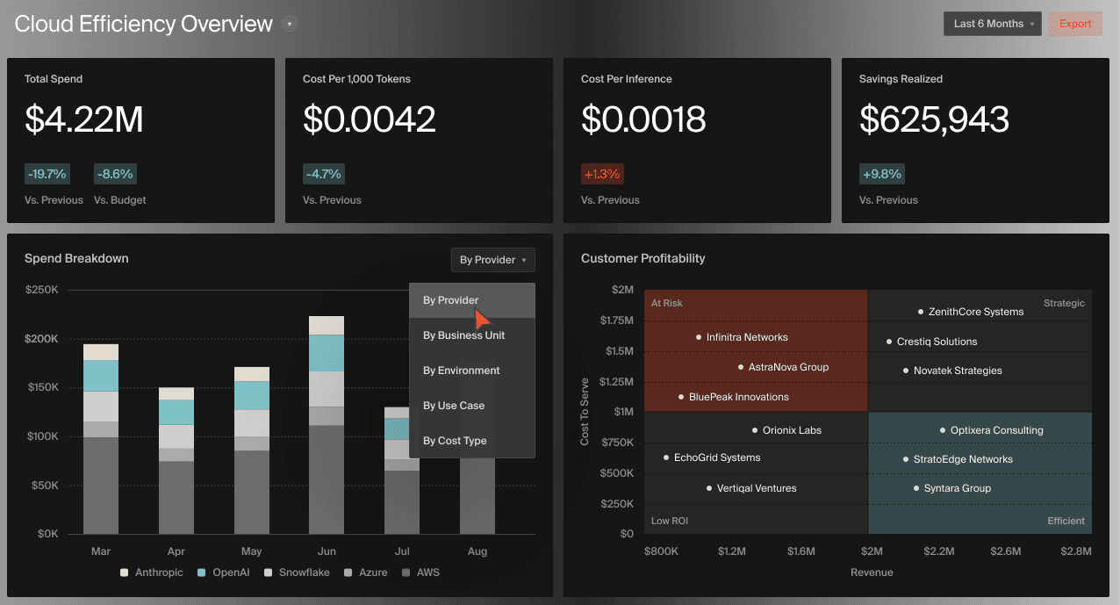Select By Business Unit from the breakdown menu
The width and height of the screenshot is (1120, 605).
(x=463, y=335)
